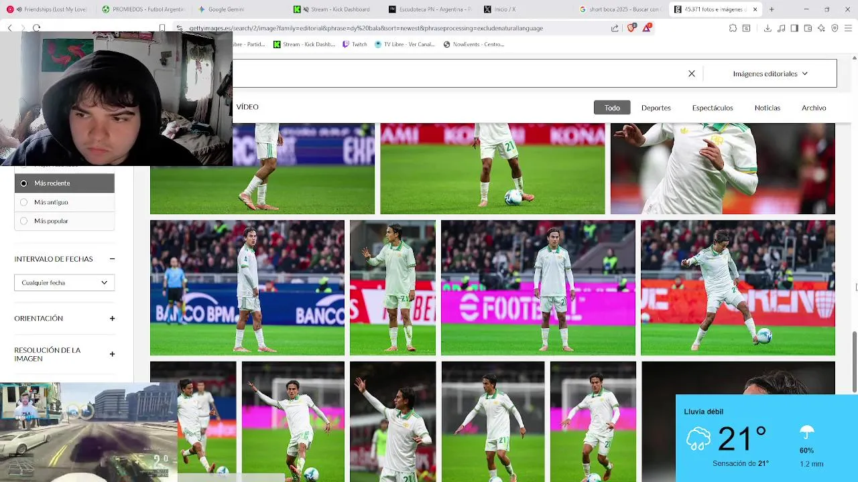Open the extensions puzzle icon
The image size is (858, 482).
click(x=733, y=28)
